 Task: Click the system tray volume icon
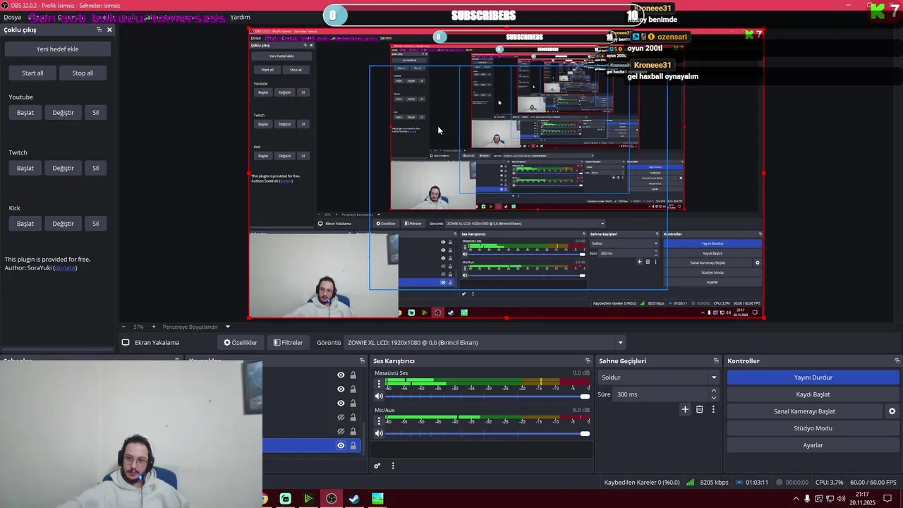pyautogui.click(x=841, y=499)
